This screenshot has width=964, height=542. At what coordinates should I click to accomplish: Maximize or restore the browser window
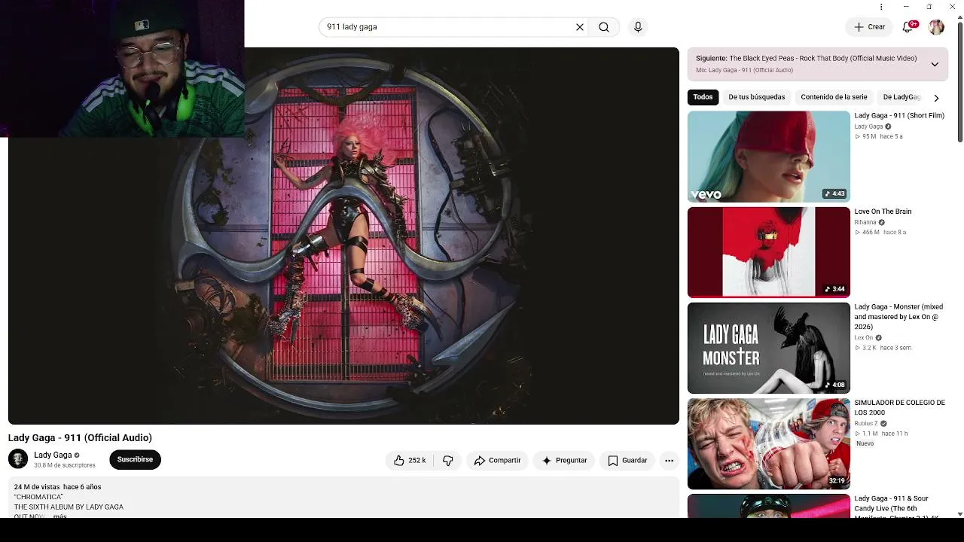(929, 7)
